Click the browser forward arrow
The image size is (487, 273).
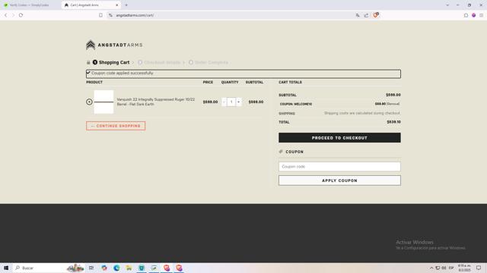(x=13, y=15)
